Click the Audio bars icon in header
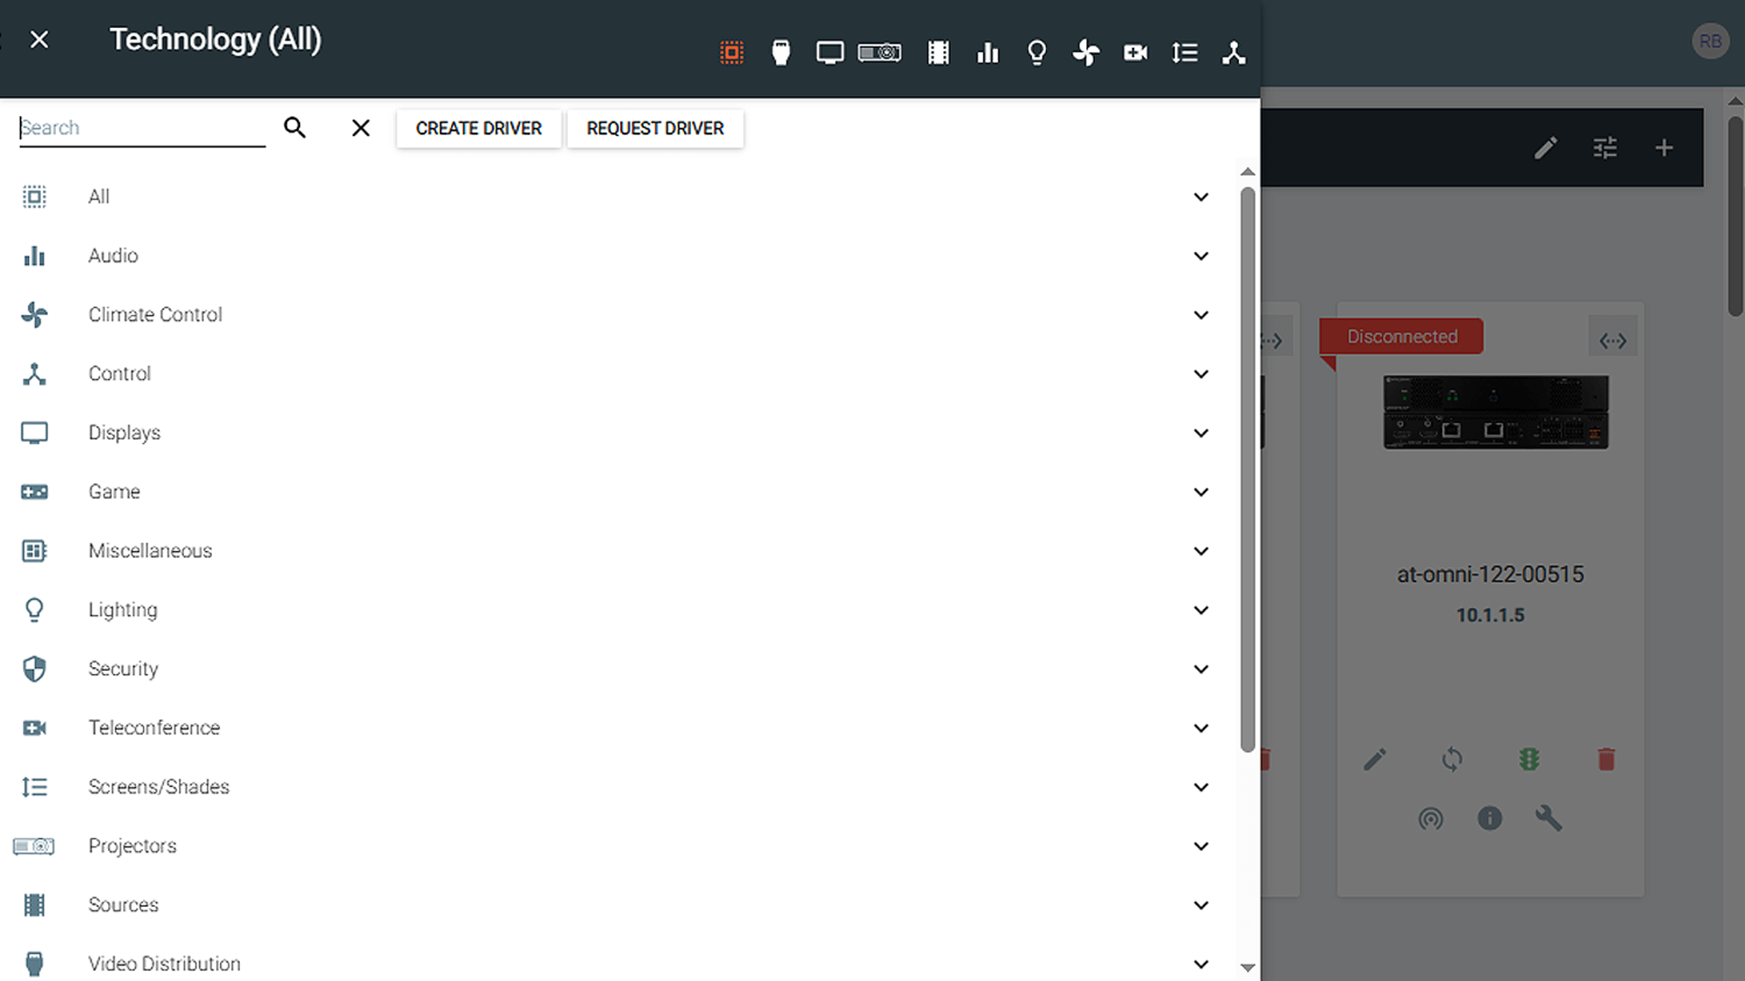Screen dimensions: 1745x981 pyautogui.click(x=988, y=52)
